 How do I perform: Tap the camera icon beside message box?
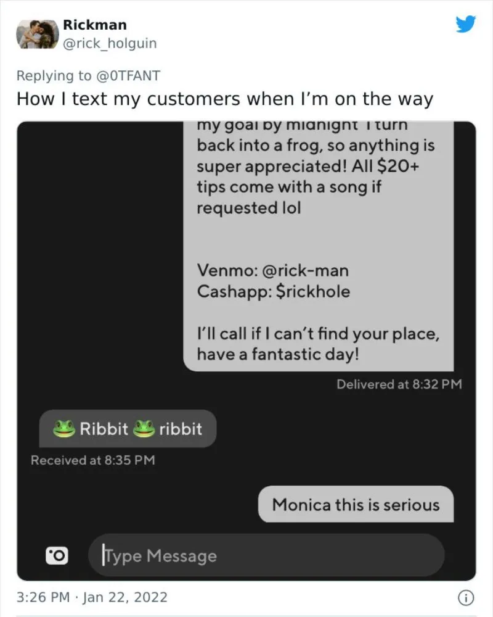tap(57, 555)
